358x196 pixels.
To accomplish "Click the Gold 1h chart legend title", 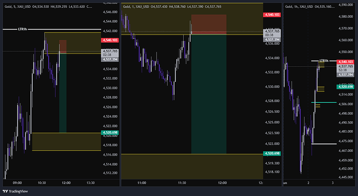I will [x=299, y=7].
